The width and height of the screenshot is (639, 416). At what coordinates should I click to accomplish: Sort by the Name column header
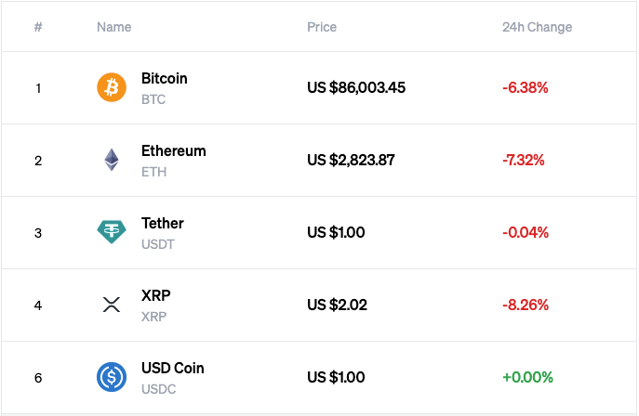(113, 27)
